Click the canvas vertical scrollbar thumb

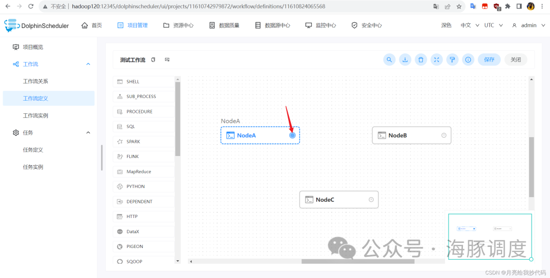click(x=531, y=167)
